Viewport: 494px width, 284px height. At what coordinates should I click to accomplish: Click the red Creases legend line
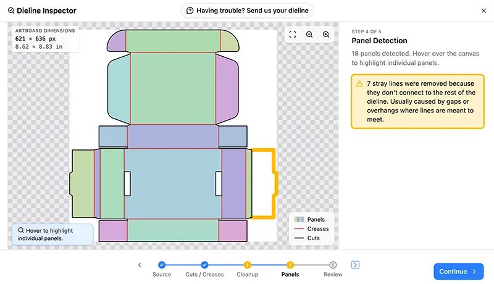pyautogui.click(x=299, y=229)
